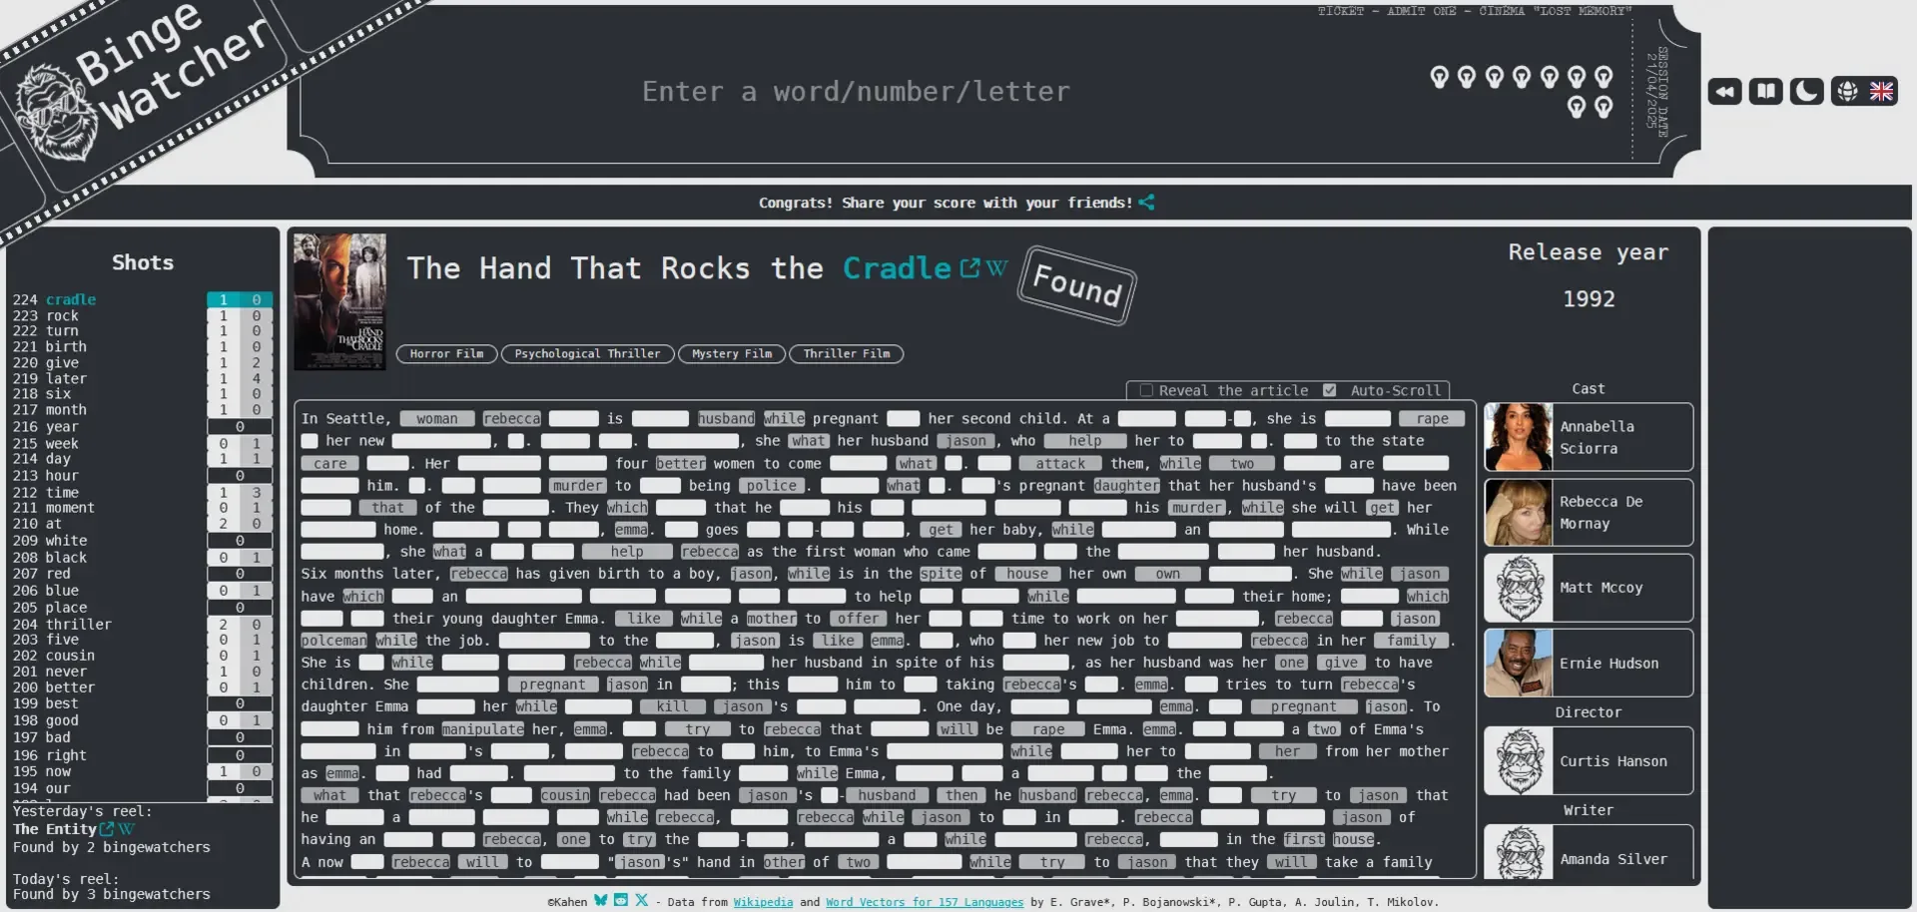Open the rules book icon

pos(1765,92)
